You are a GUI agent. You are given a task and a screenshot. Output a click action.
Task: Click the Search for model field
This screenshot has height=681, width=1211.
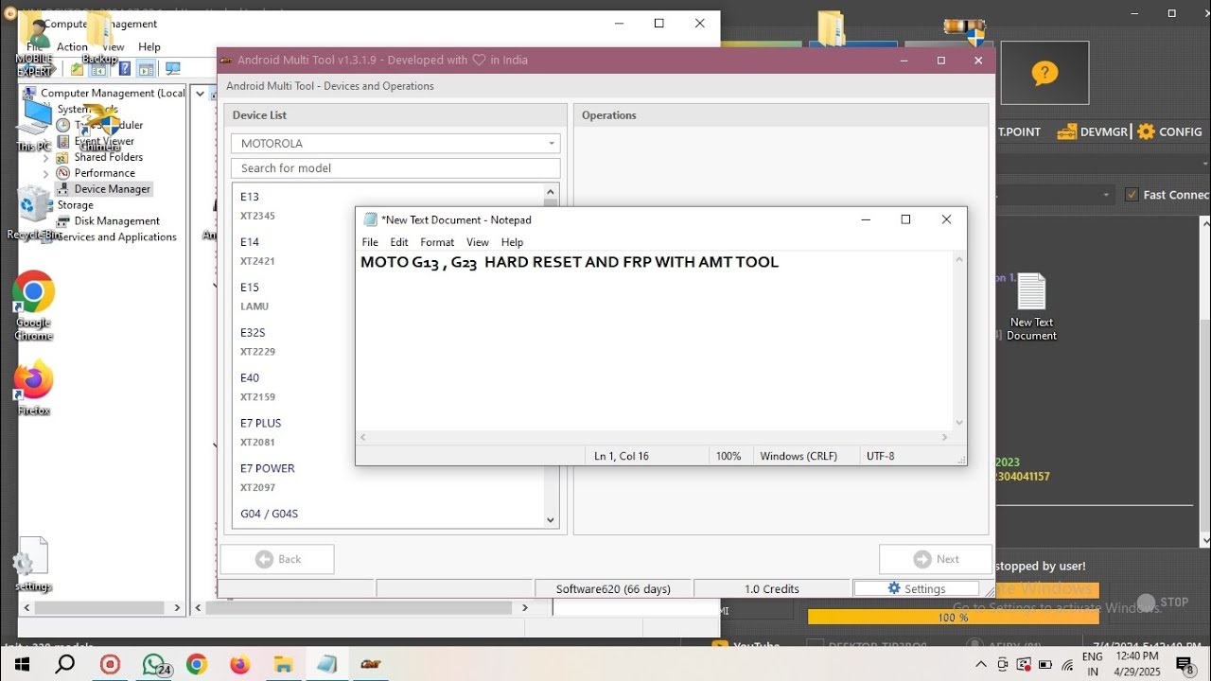point(395,168)
